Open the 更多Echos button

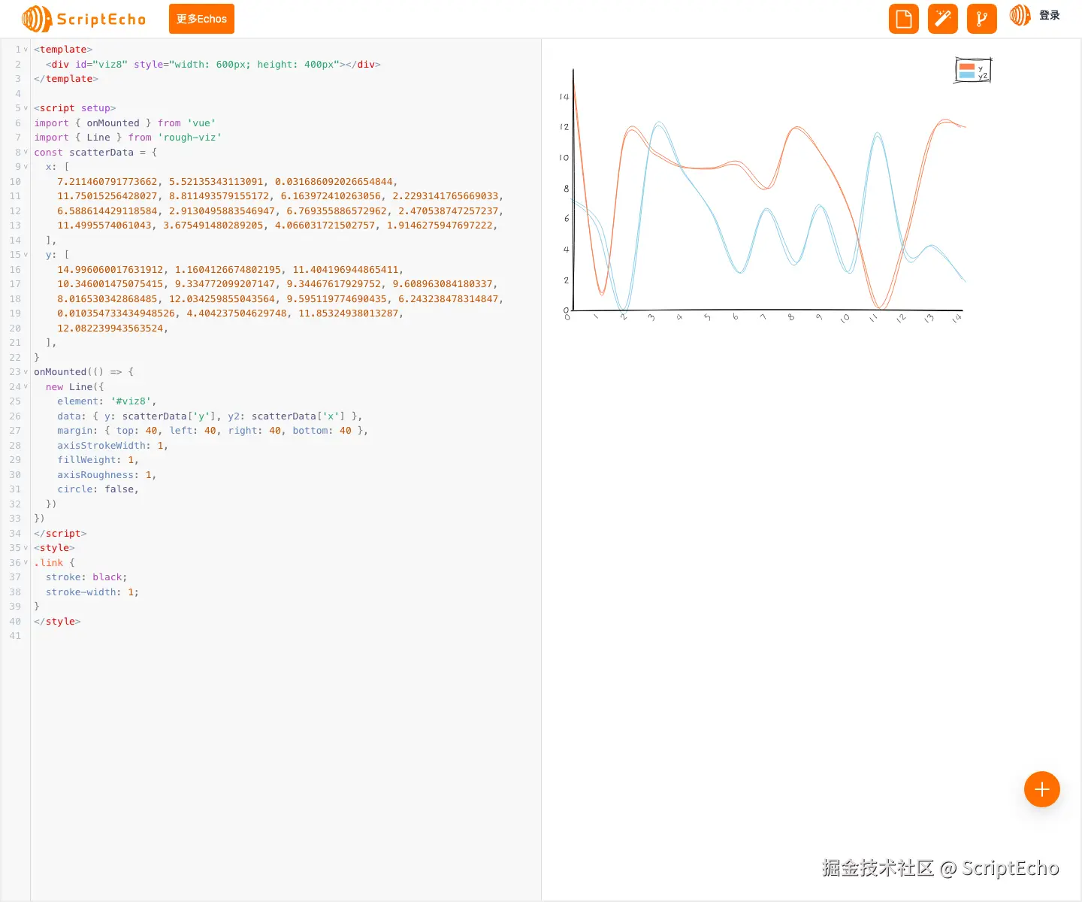201,19
